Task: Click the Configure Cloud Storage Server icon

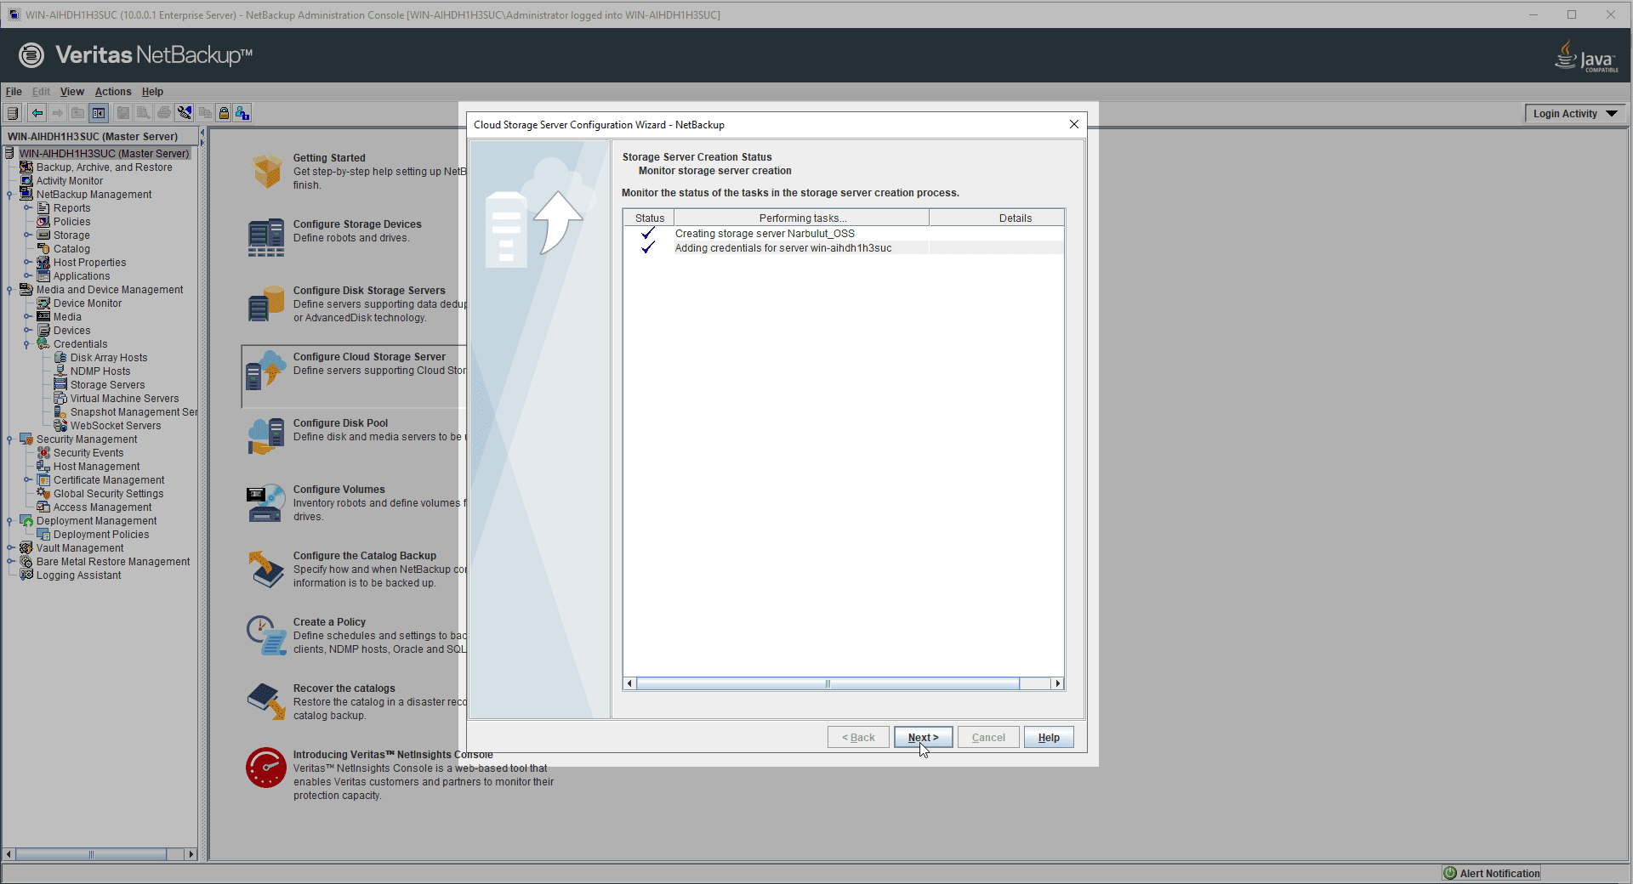Action: tap(265, 371)
